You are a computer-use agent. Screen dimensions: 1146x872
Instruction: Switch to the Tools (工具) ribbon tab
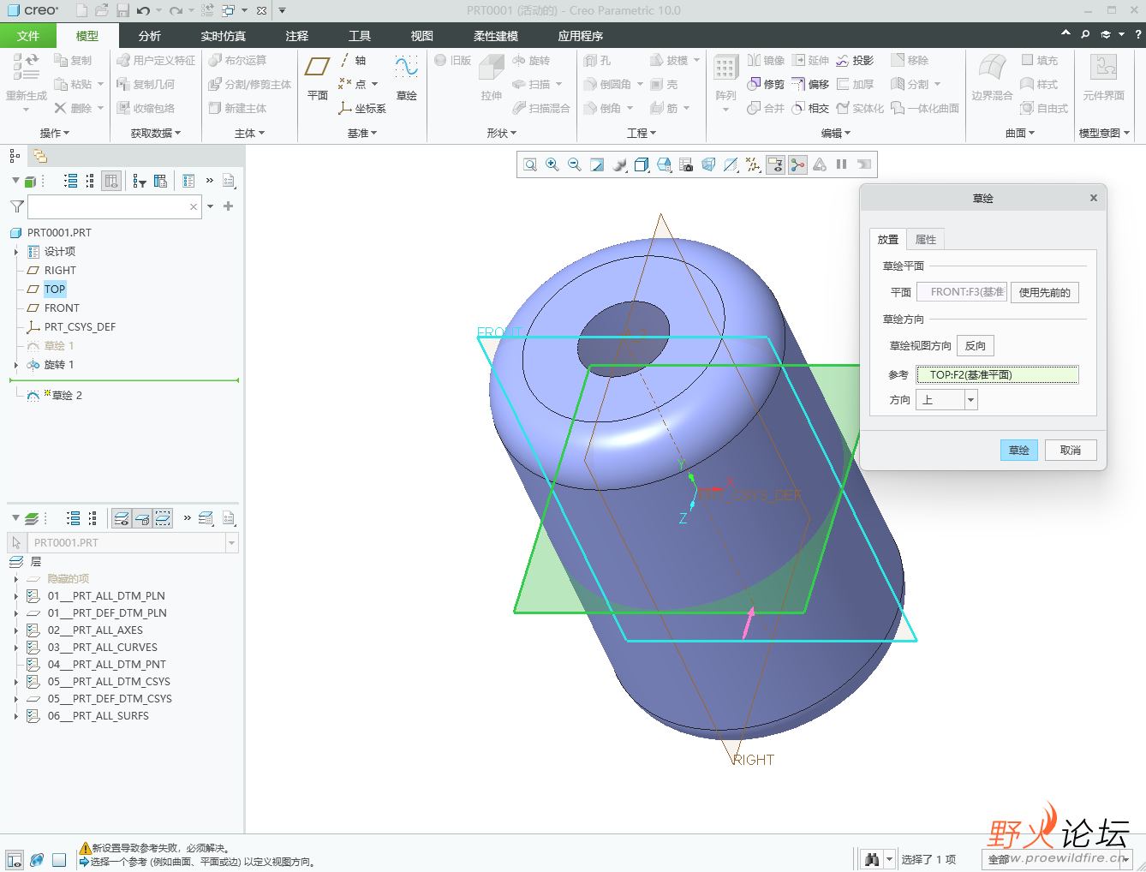coord(360,36)
